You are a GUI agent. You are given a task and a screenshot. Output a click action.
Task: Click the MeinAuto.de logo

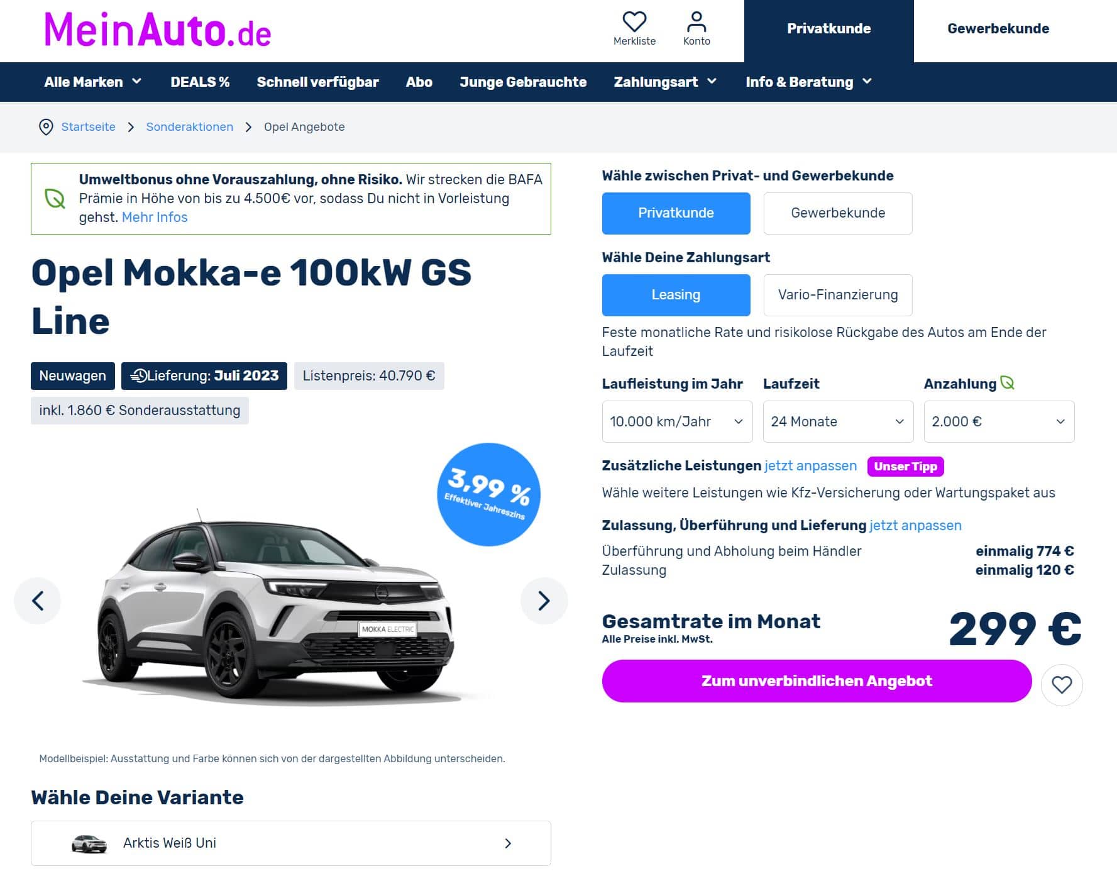(157, 30)
